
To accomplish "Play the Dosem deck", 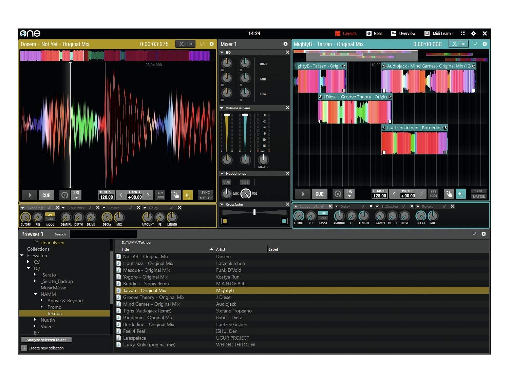I will 30,195.
